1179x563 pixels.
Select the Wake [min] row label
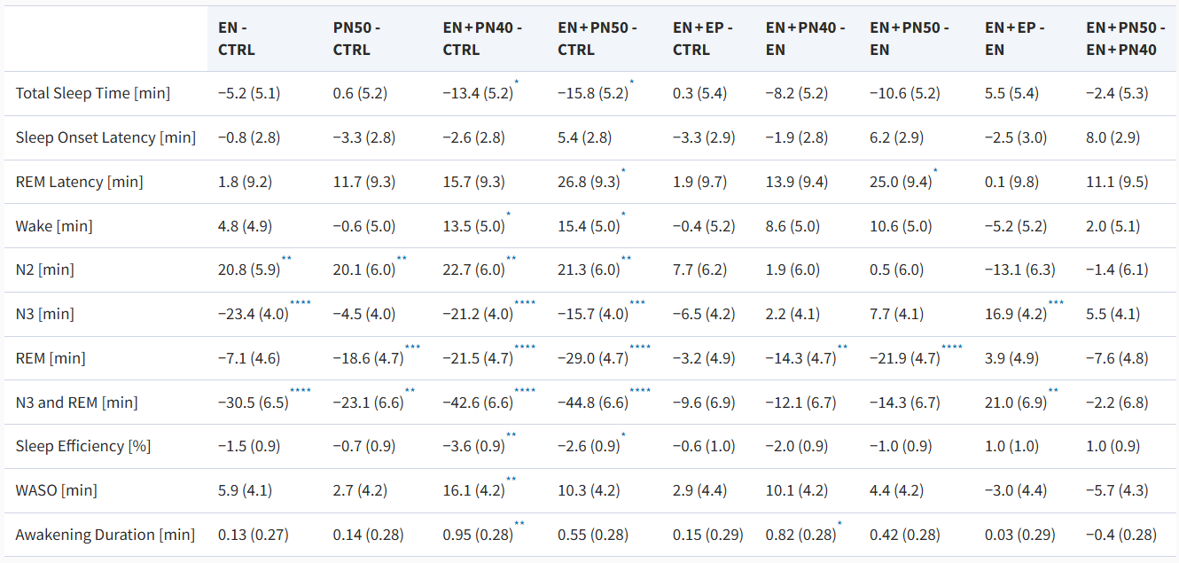click(x=54, y=226)
